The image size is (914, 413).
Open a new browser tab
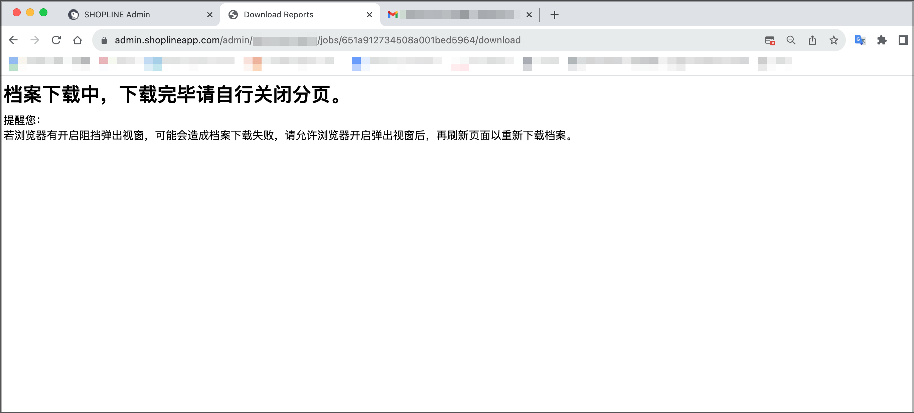(554, 15)
